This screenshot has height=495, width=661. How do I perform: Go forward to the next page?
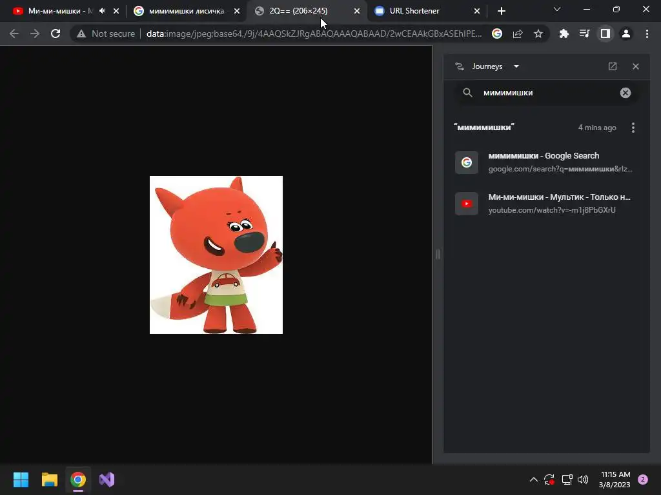click(35, 34)
